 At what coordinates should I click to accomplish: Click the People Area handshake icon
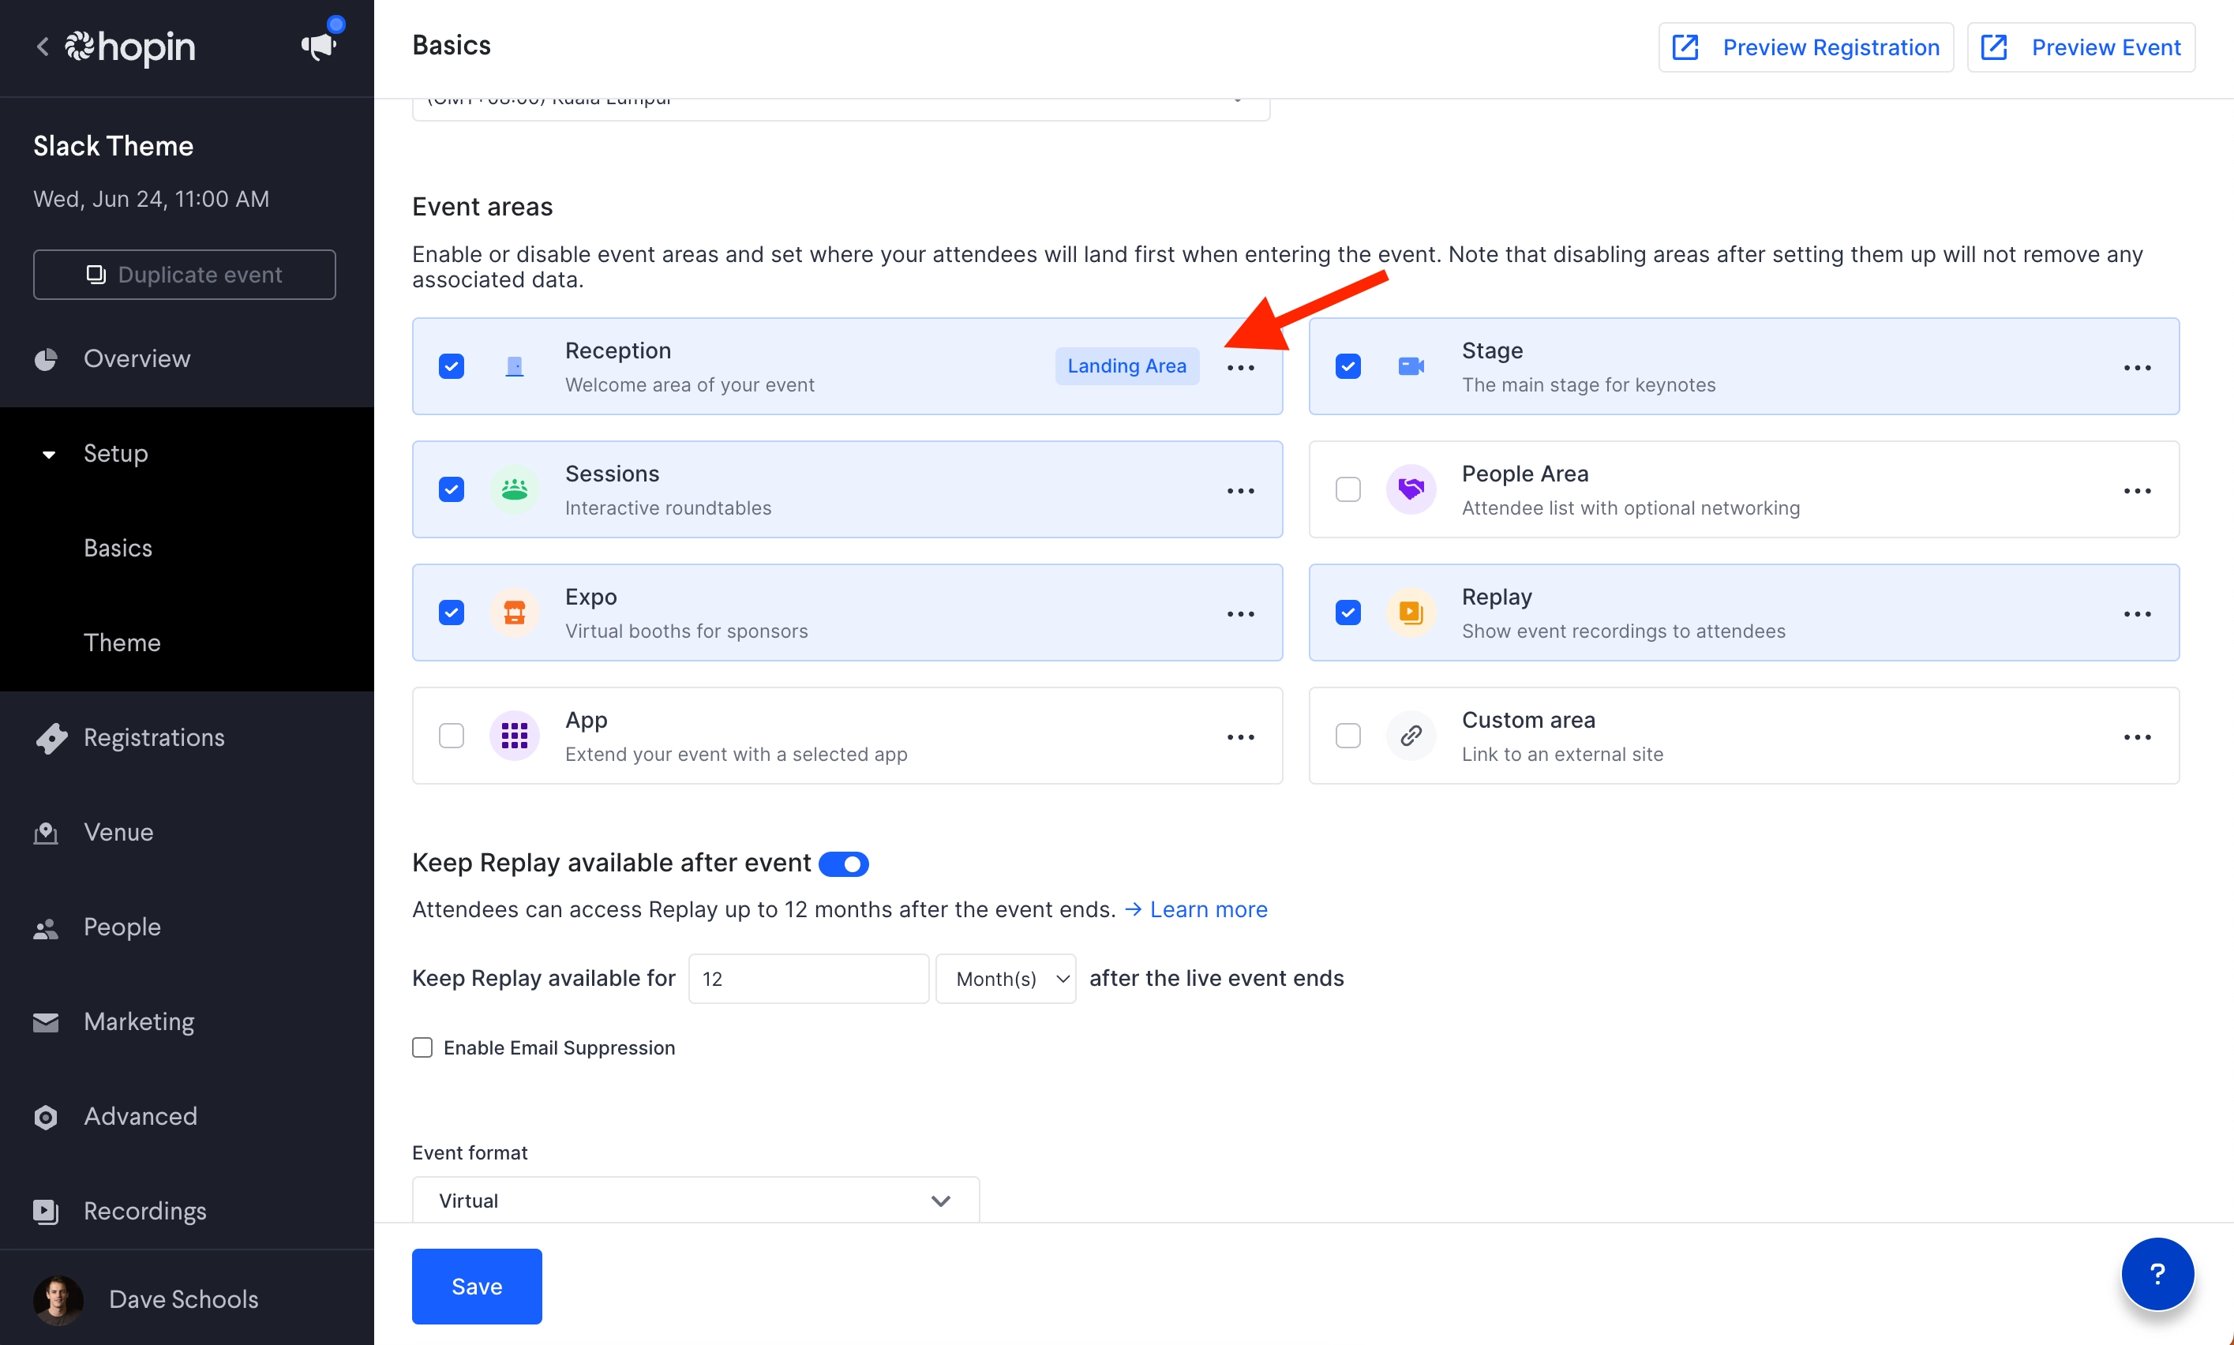(x=1410, y=489)
